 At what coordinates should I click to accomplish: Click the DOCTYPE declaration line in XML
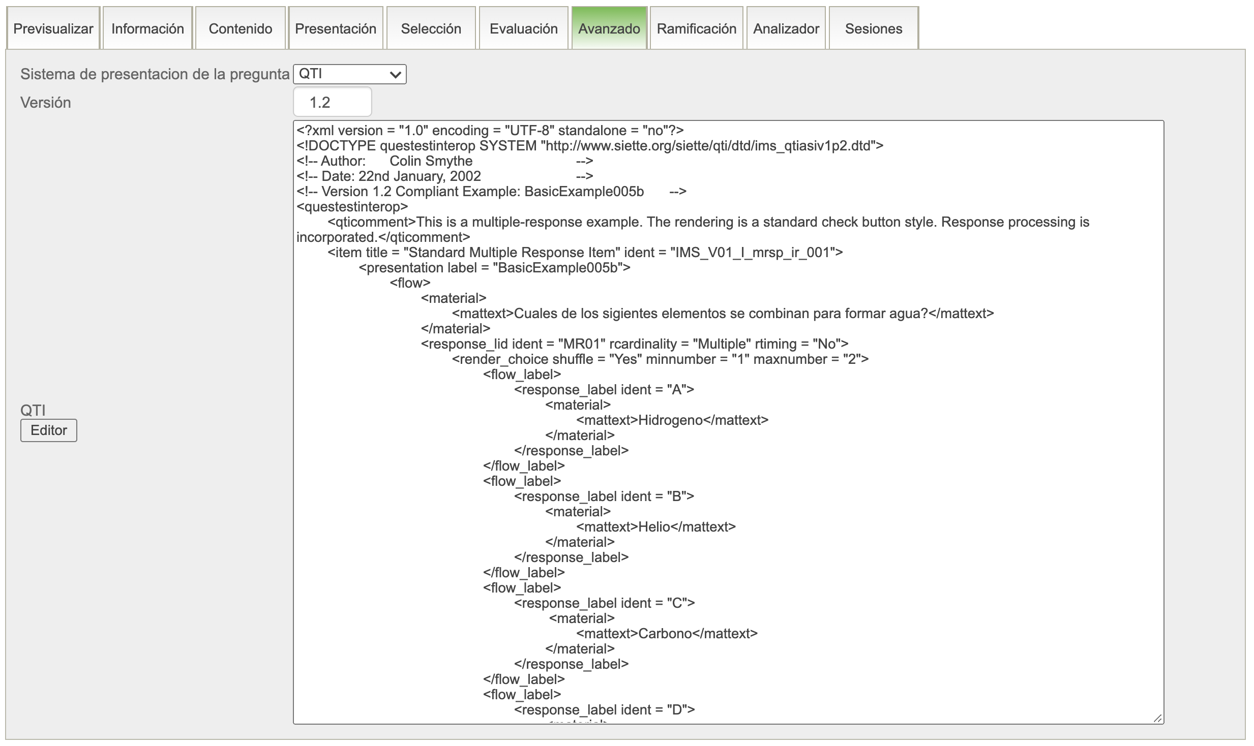pyautogui.click(x=590, y=146)
